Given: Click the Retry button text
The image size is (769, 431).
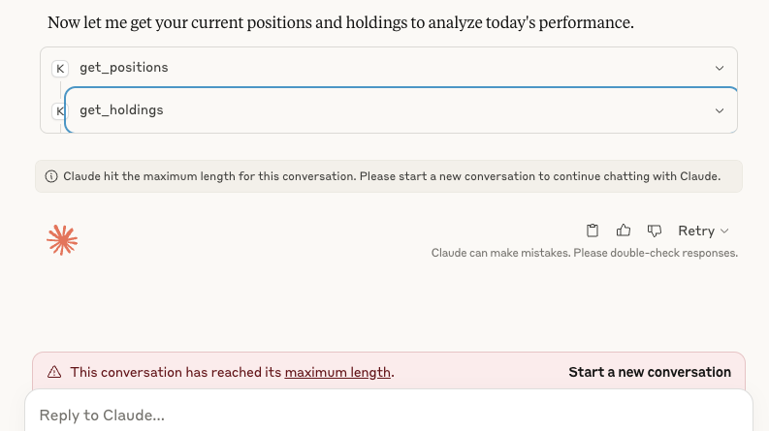Looking at the screenshot, I should [x=696, y=231].
